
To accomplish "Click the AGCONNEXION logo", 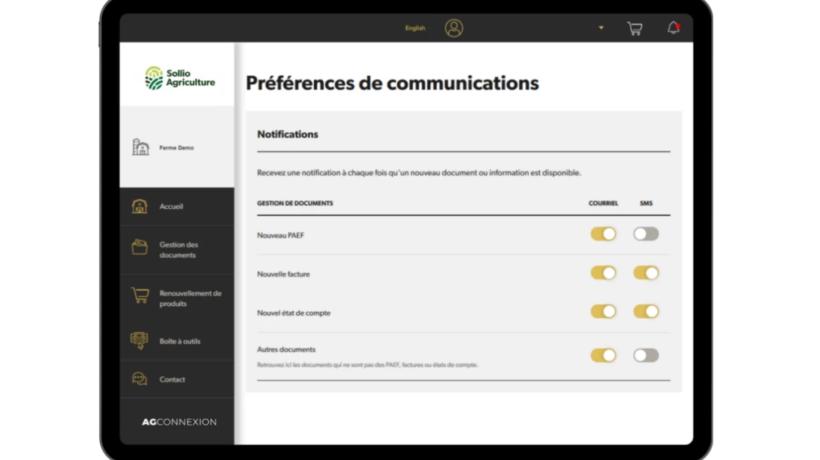I will click(179, 422).
